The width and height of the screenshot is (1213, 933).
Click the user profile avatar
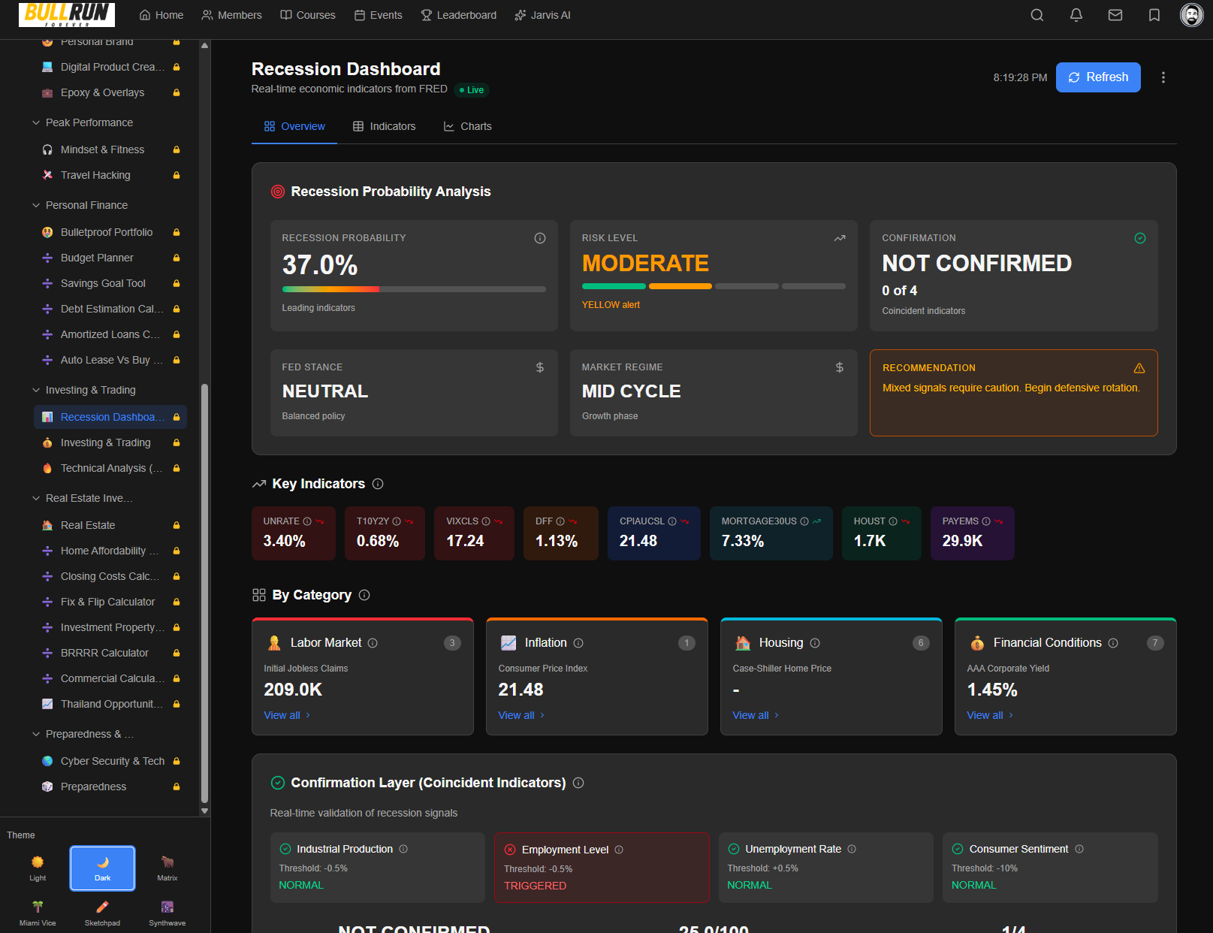pos(1192,15)
